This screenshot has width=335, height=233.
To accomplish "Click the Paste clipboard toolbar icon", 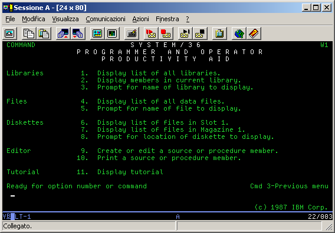I will coord(44,34).
